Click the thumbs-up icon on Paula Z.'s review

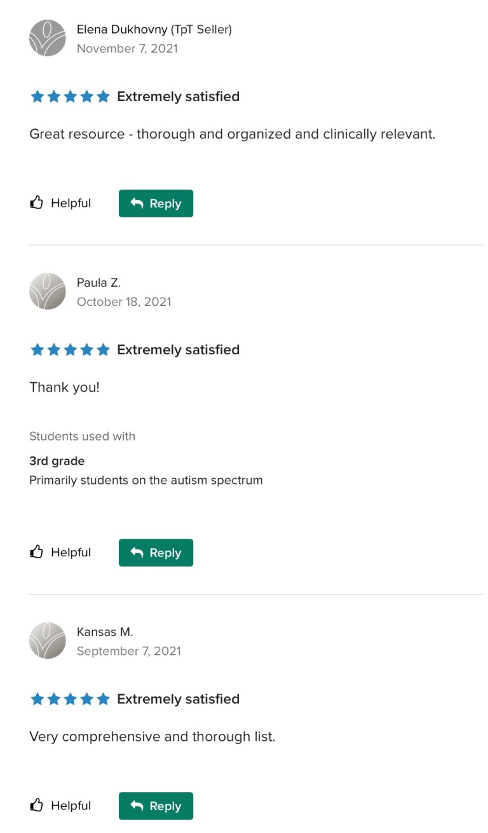tap(37, 551)
